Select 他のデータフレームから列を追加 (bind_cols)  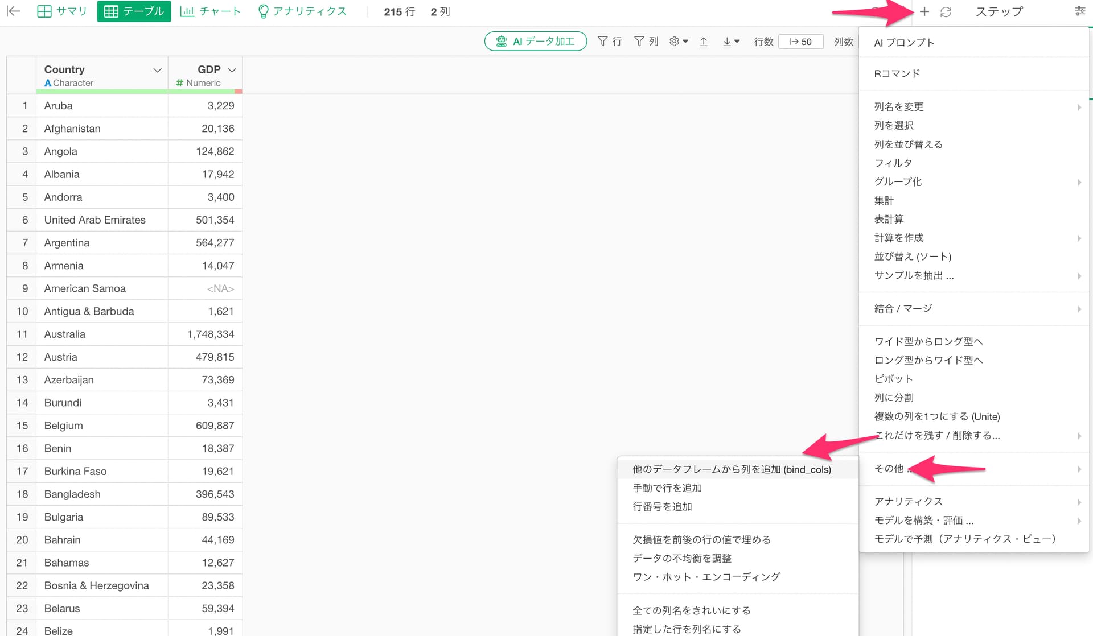click(732, 469)
